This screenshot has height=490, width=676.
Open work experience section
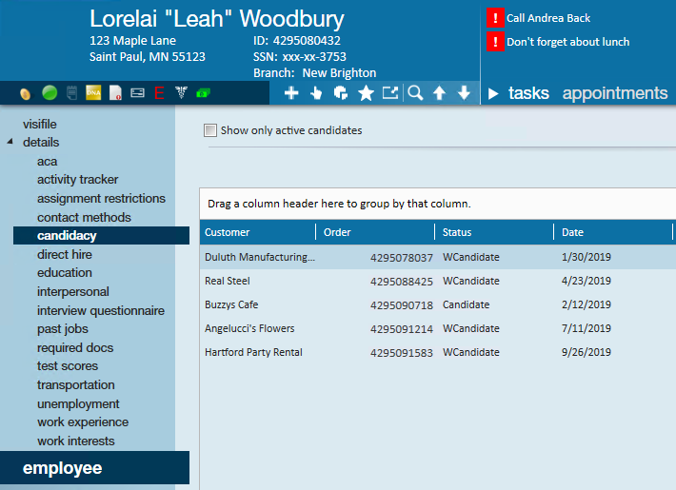[83, 422]
